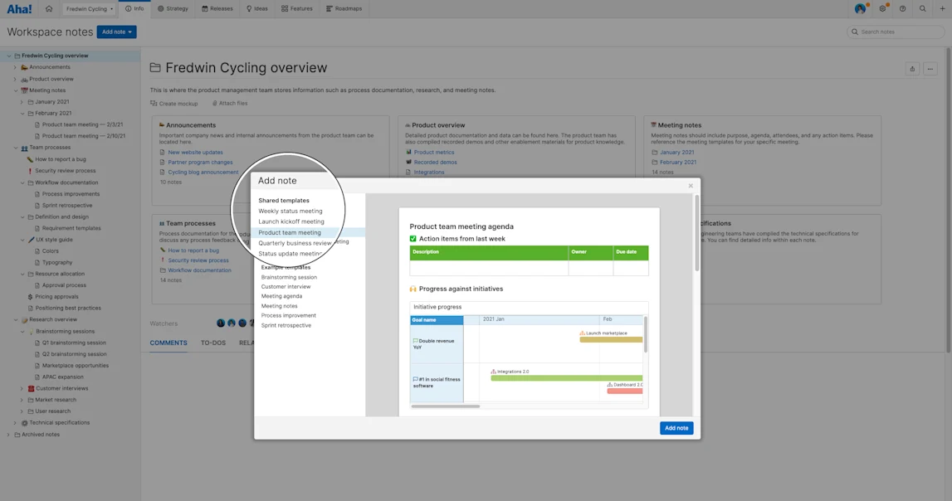
Task: Click the top-right search magnifier icon
Action: tap(923, 8)
